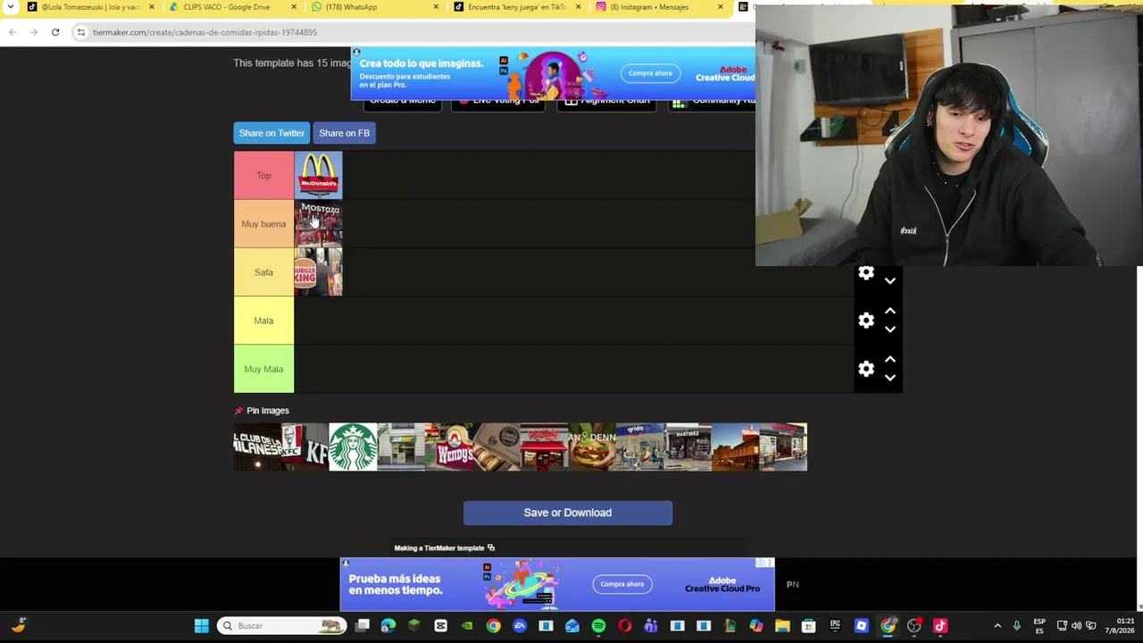Image resolution: width=1143 pixels, height=643 pixels.
Task: Share the tier list on FB
Action: click(x=344, y=133)
